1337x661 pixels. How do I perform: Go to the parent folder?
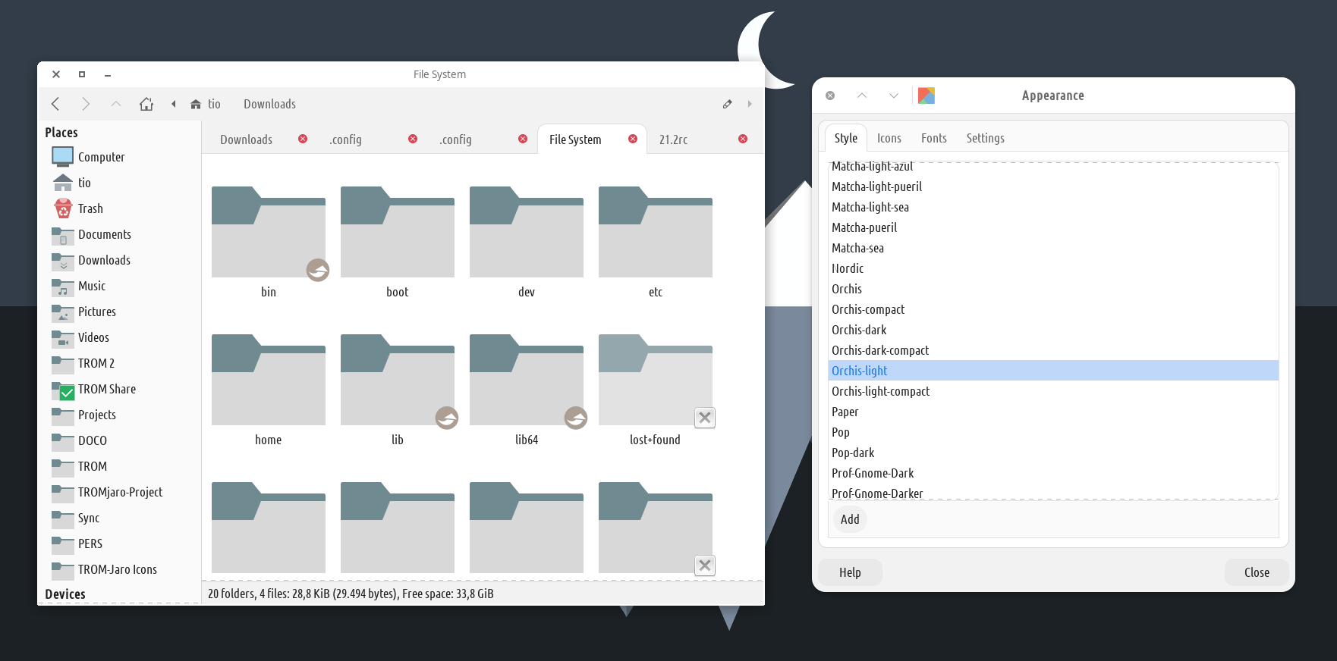pyautogui.click(x=115, y=104)
